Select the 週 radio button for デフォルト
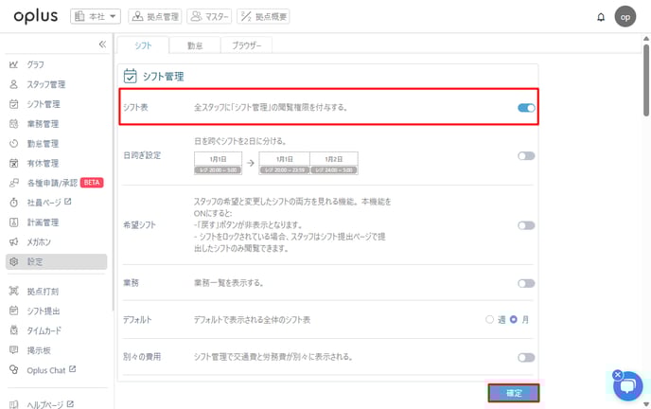 click(x=490, y=320)
